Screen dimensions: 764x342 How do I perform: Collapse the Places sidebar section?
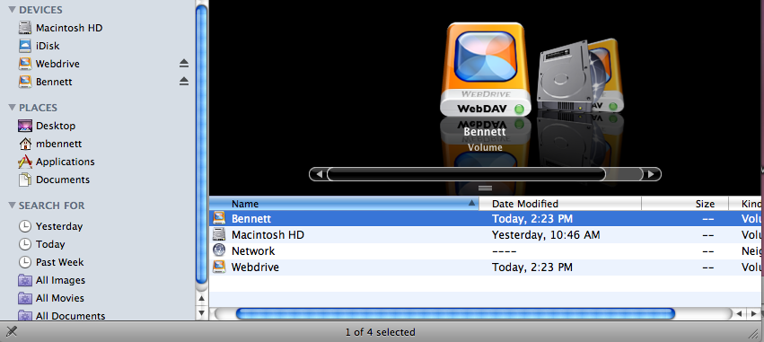12,108
